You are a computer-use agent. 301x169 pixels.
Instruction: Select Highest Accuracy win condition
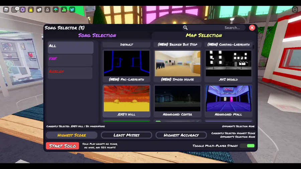(181, 135)
